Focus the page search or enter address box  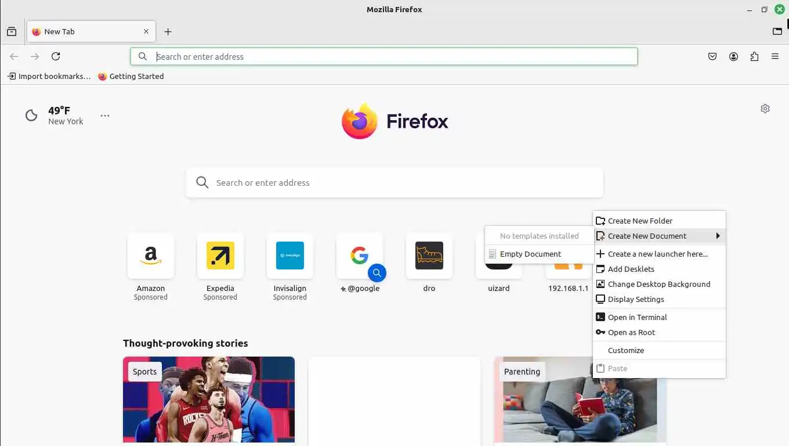click(395, 182)
